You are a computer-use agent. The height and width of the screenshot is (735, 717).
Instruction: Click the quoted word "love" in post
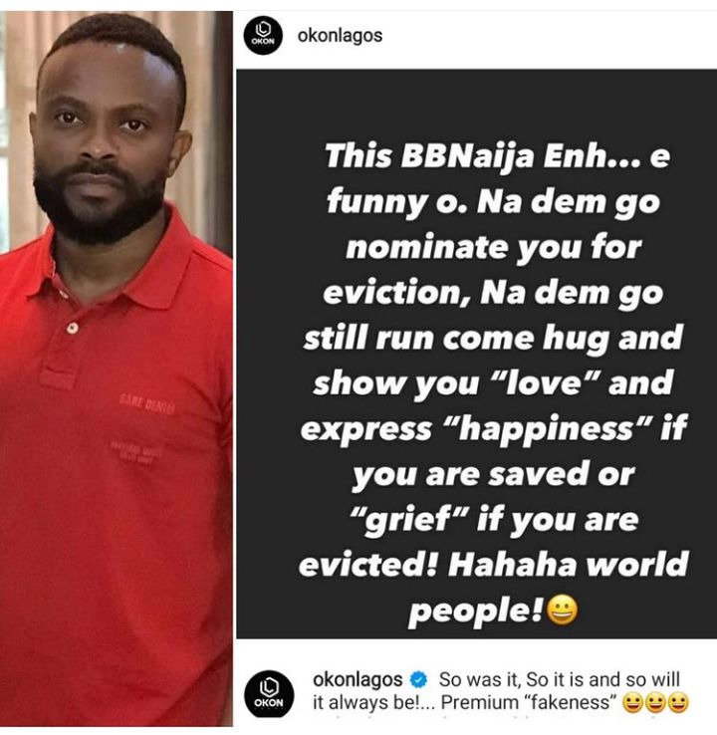[542, 382]
